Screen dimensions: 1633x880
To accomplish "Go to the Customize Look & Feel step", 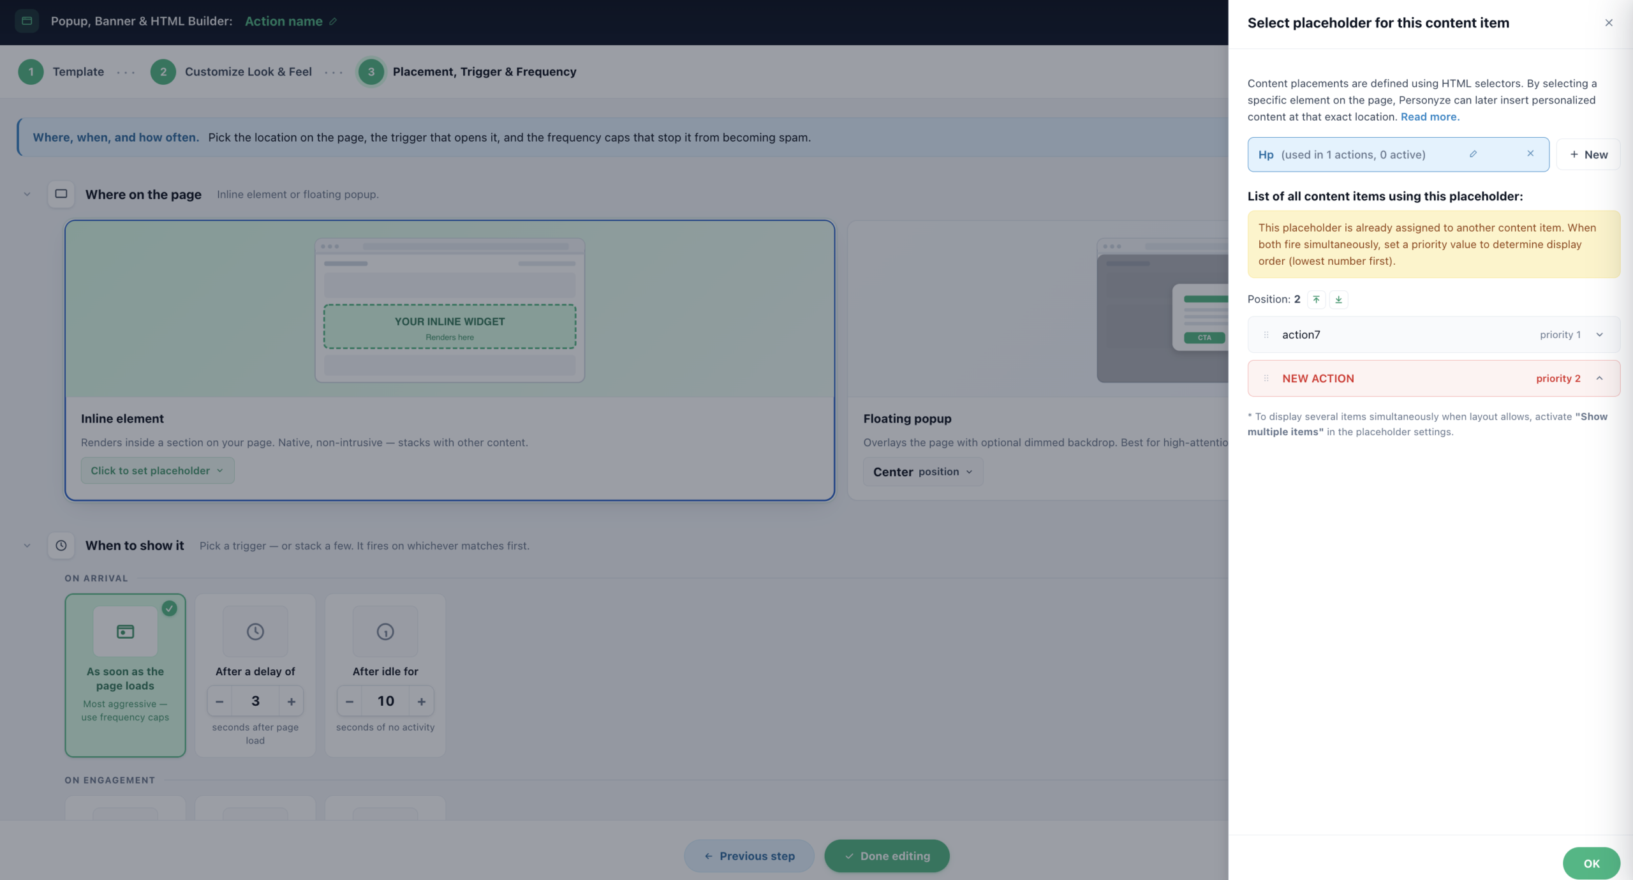I will point(231,72).
